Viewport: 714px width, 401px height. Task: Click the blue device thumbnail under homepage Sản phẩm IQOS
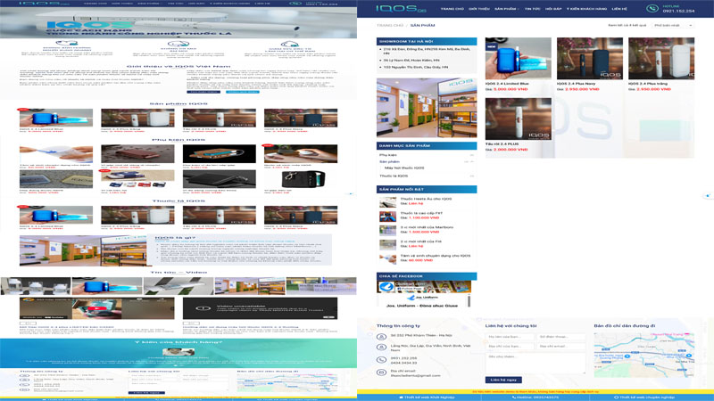point(56,118)
